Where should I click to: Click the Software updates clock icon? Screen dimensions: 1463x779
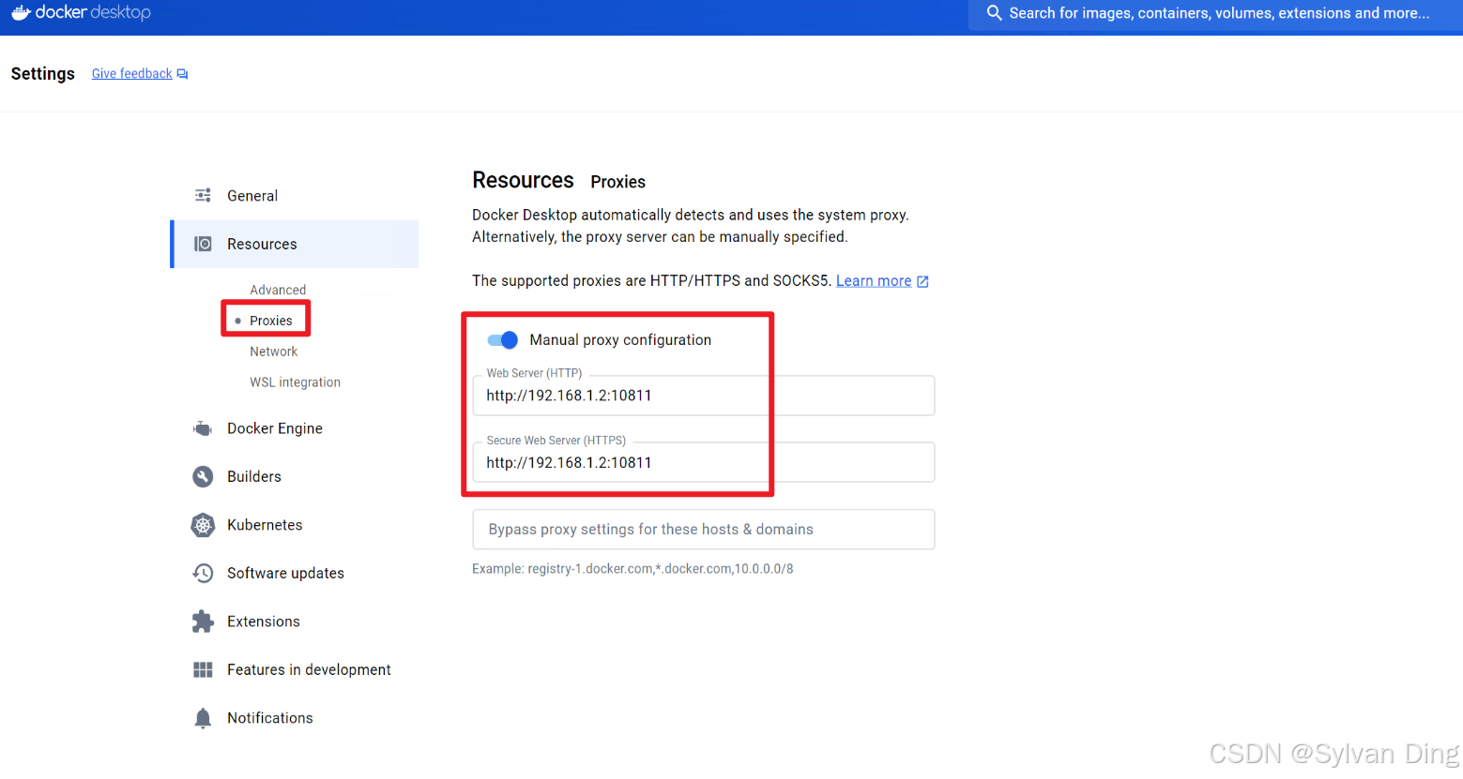click(203, 573)
